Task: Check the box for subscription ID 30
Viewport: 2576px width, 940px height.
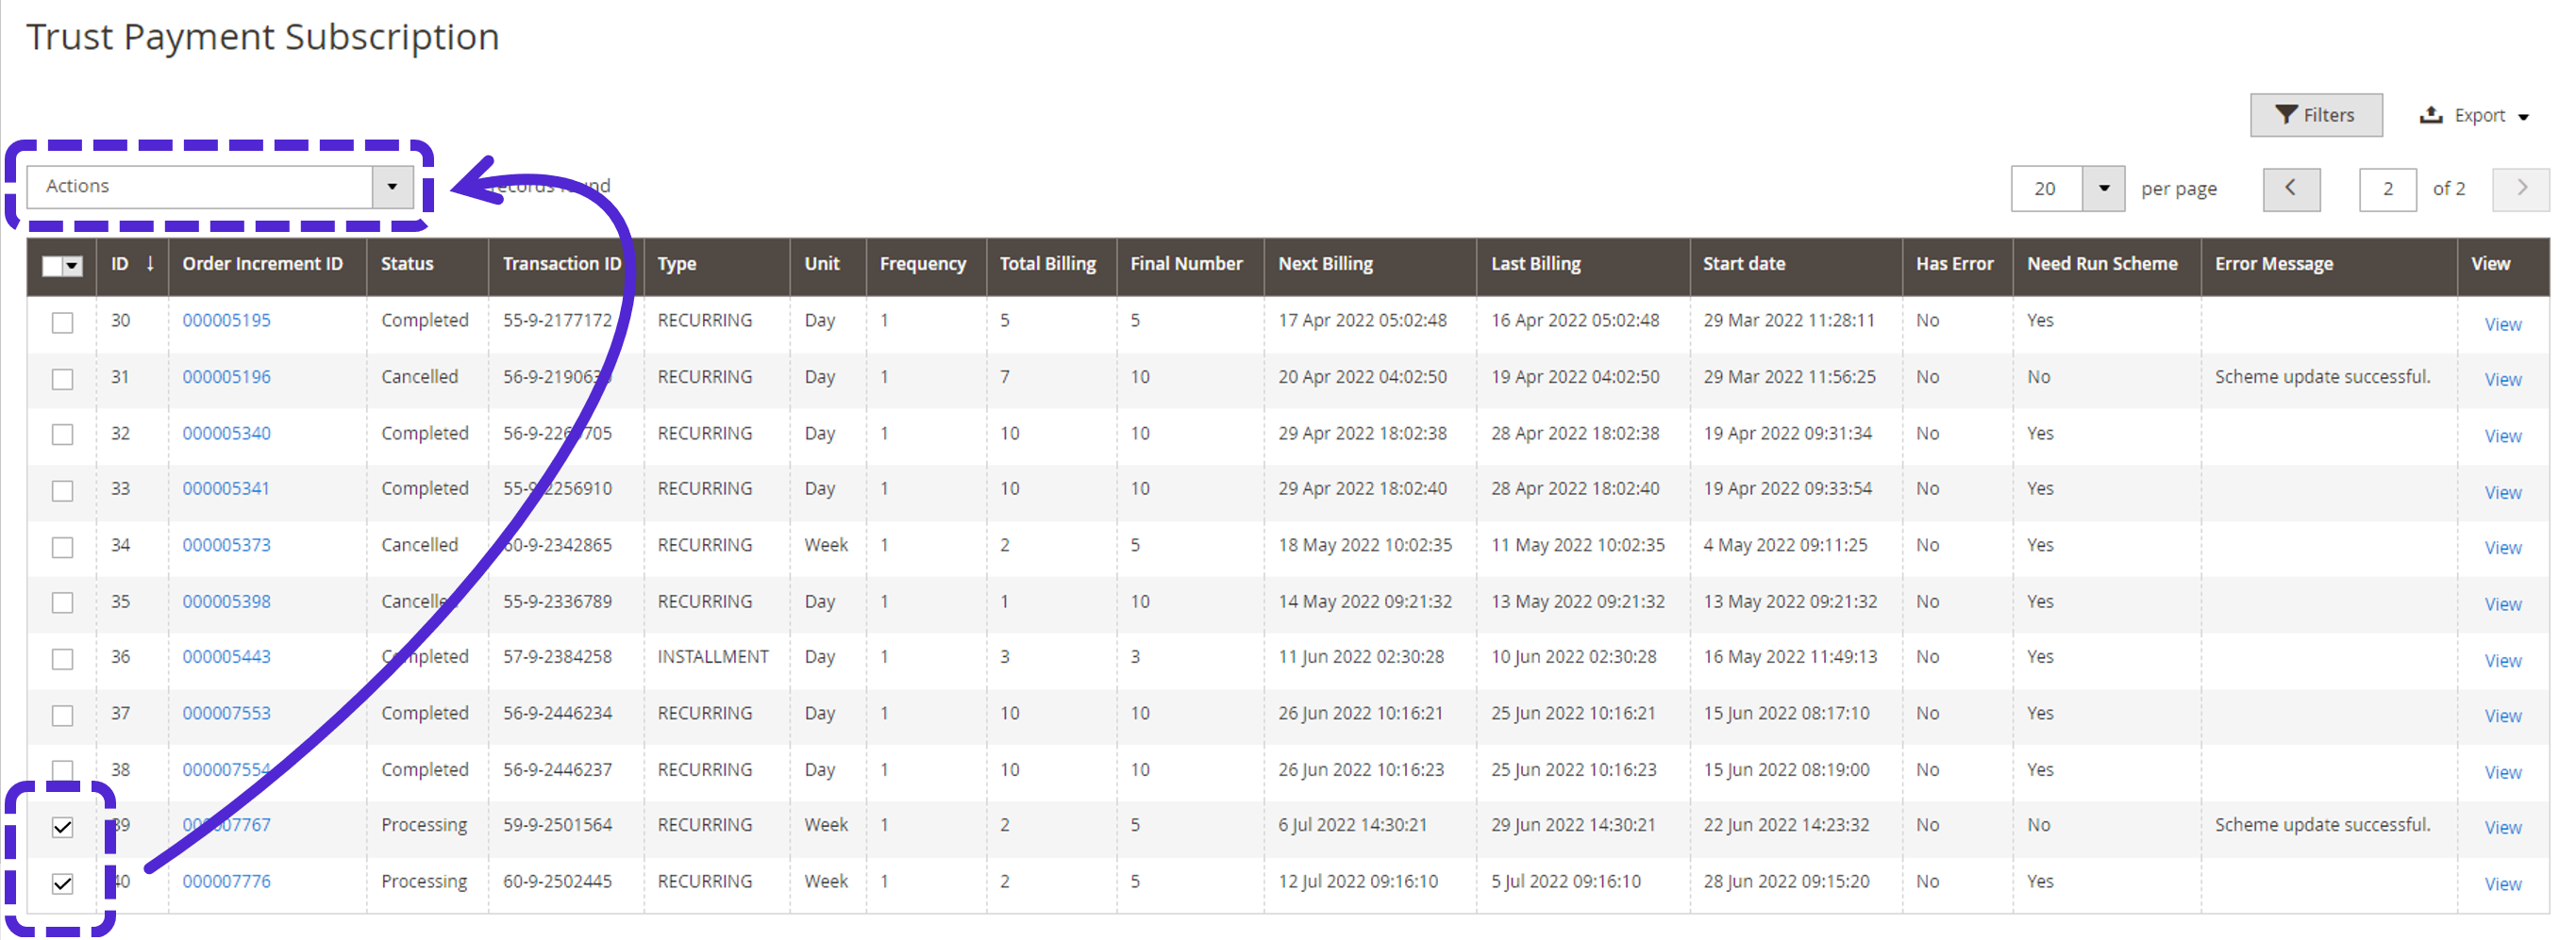Action: (x=63, y=322)
